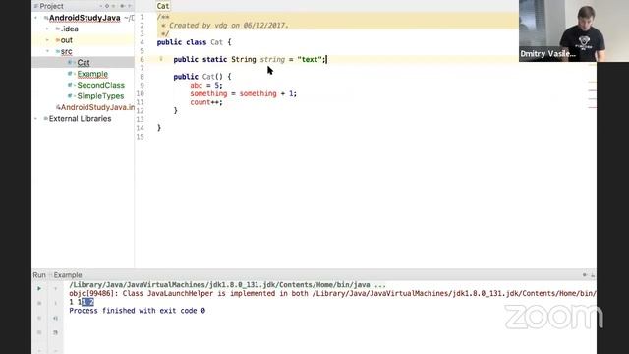Click the static field name 'string'
The height and width of the screenshot is (354, 629).
click(272, 59)
